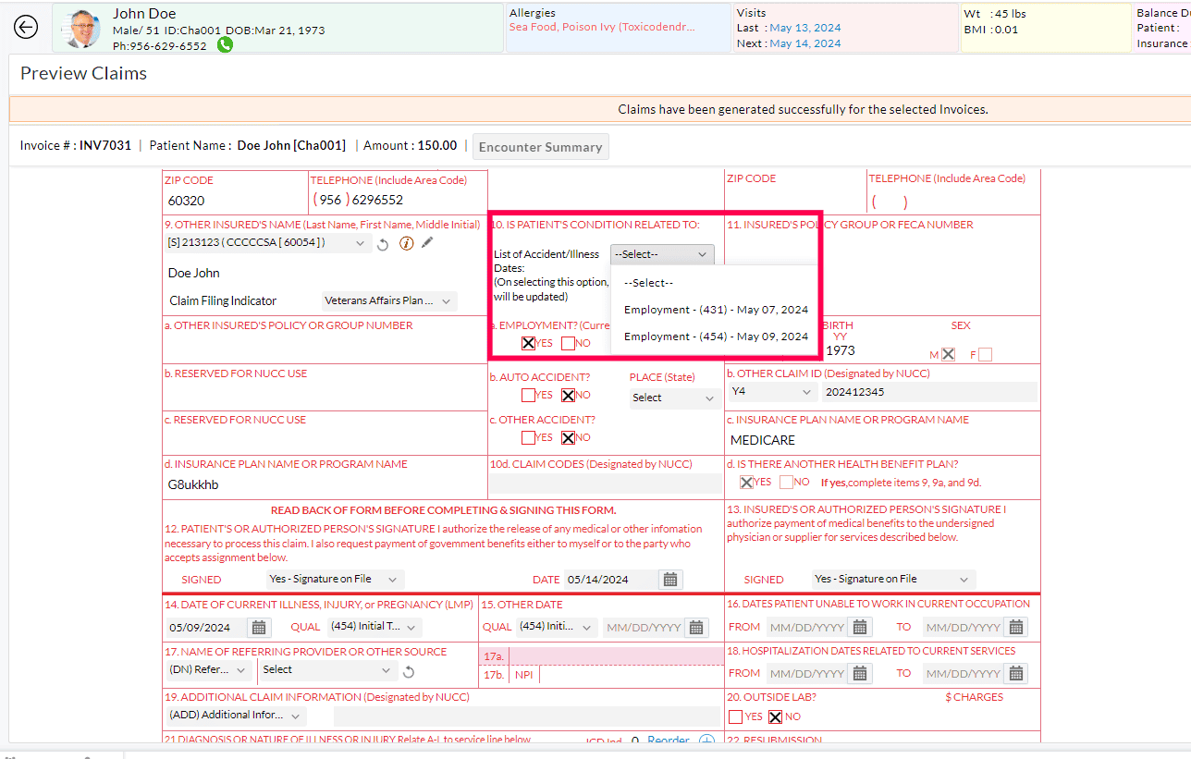
Task: Click invoice number INV7031
Action: pyautogui.click(x=104, y=144)
